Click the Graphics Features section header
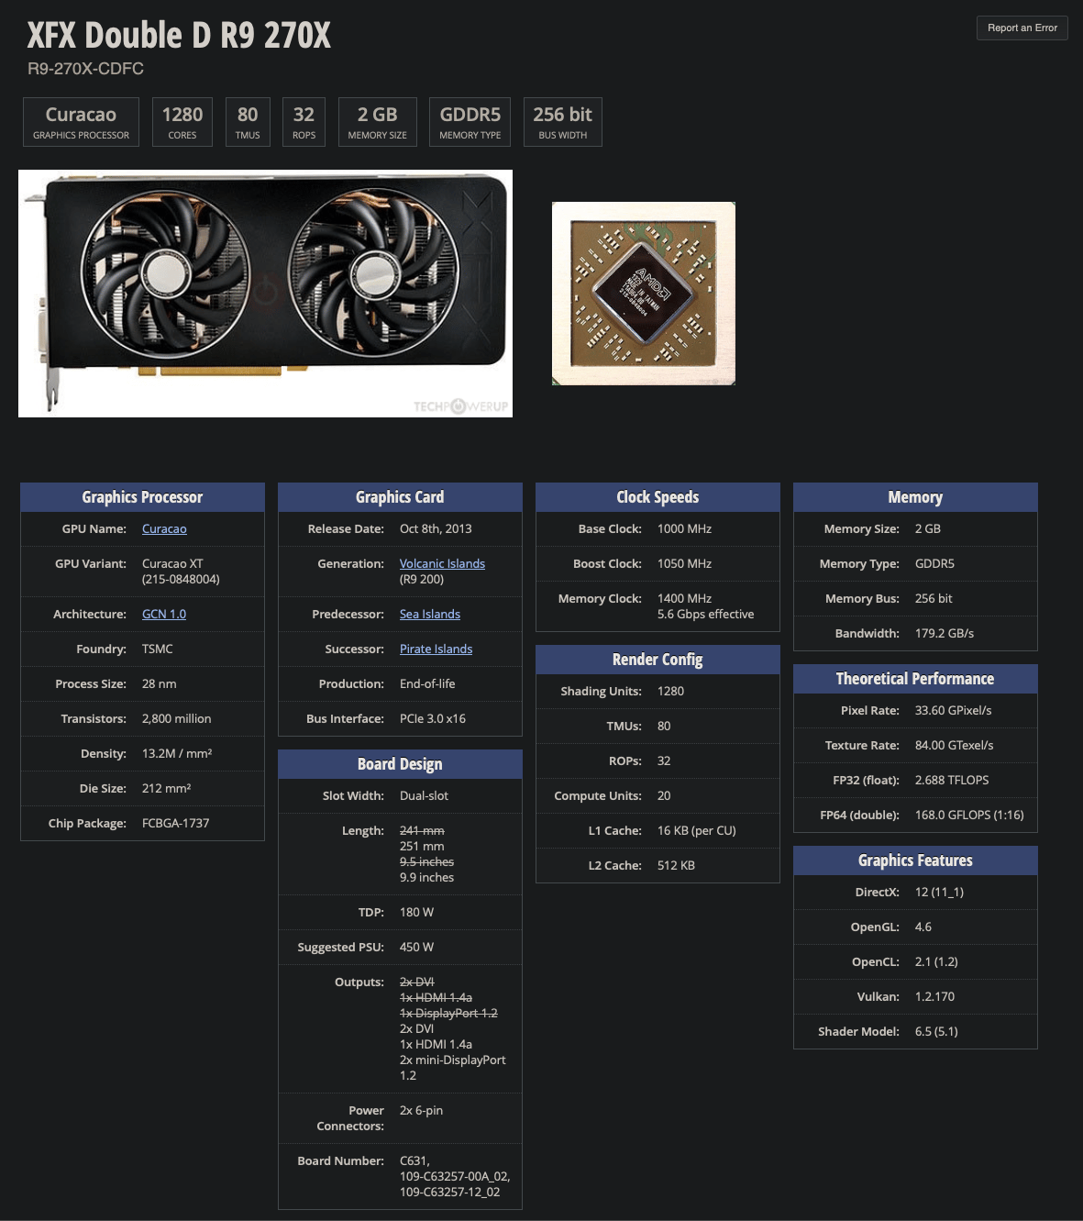1083x1221 pixels. [x=915, y=860]
